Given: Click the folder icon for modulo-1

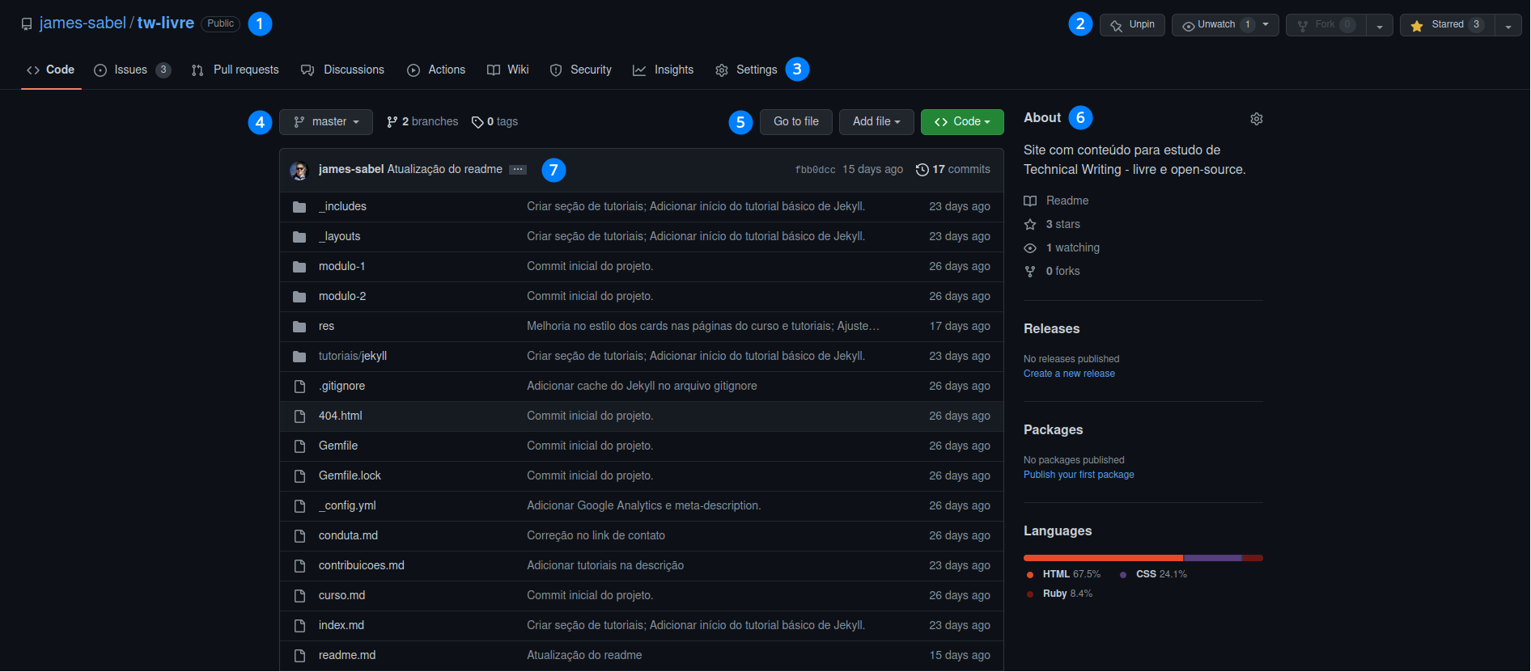Looking at the screenshot, I should click(x=299, y=267).
